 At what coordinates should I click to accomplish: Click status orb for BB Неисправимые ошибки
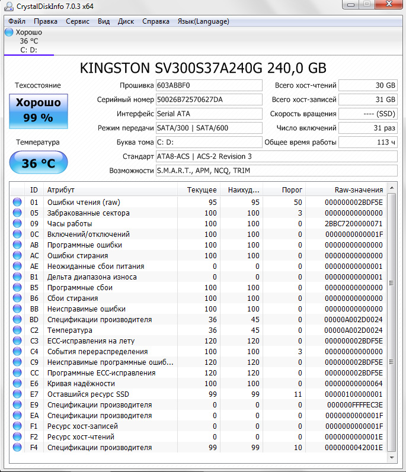point(17,309)
